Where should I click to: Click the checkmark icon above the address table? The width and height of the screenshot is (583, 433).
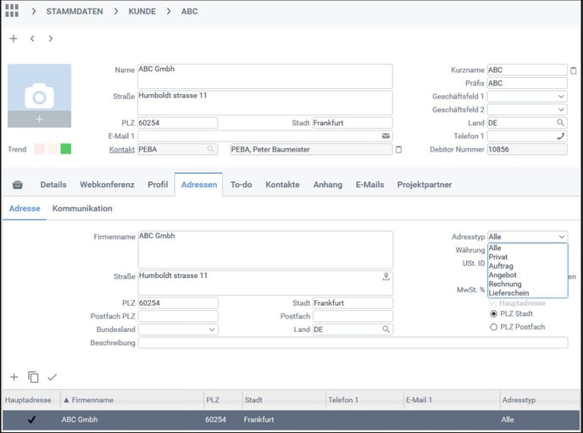(x=53, y=377)
